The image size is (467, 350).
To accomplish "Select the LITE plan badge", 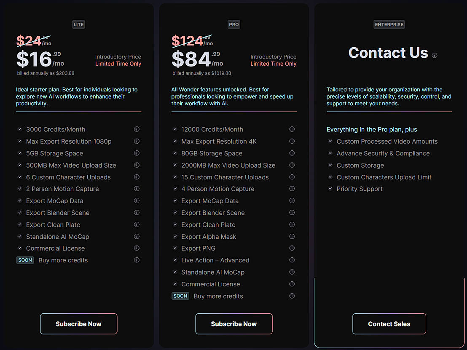I will click(79, 24).
